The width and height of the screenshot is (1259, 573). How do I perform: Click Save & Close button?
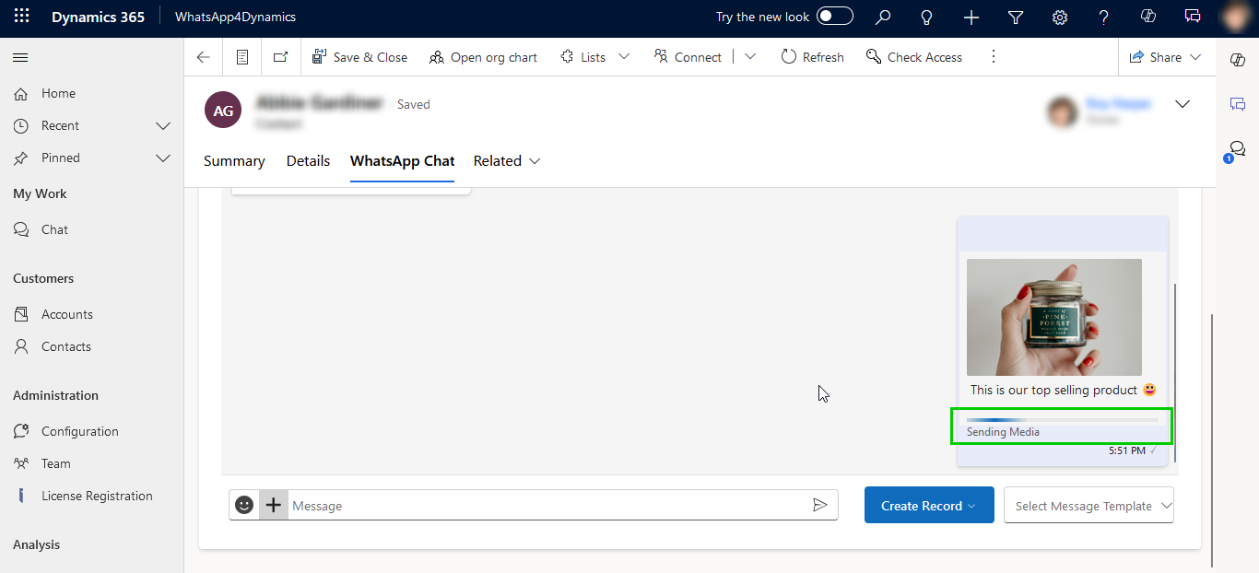coord(359,57)
